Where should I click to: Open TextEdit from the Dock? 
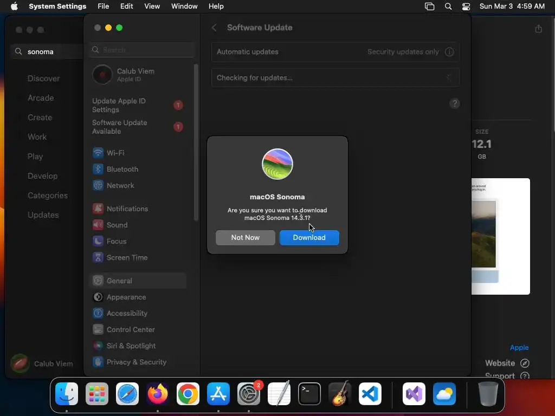[x=279, y=394]
